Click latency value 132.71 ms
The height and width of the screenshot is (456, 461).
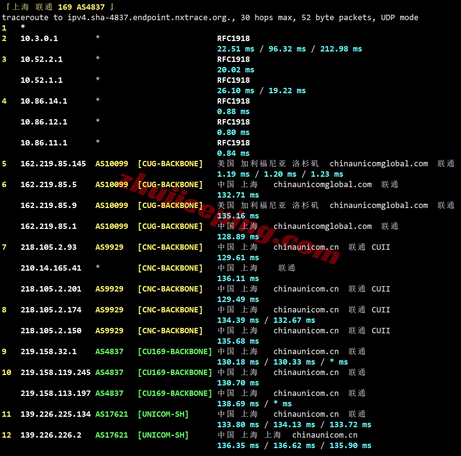(238, 195)
